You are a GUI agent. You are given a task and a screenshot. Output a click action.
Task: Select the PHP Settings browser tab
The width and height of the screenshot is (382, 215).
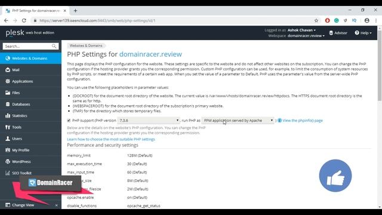36,11
